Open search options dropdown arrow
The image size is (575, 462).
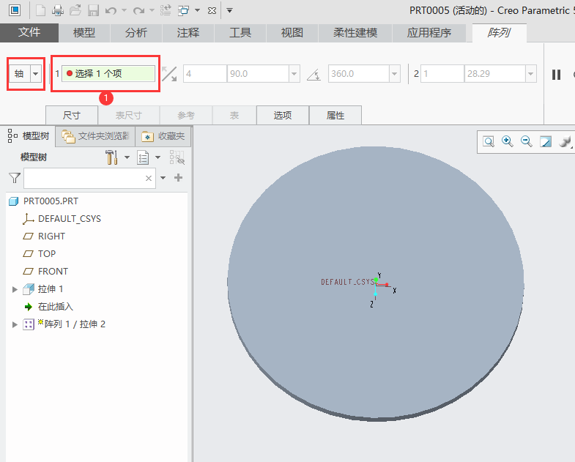[163, 178]
